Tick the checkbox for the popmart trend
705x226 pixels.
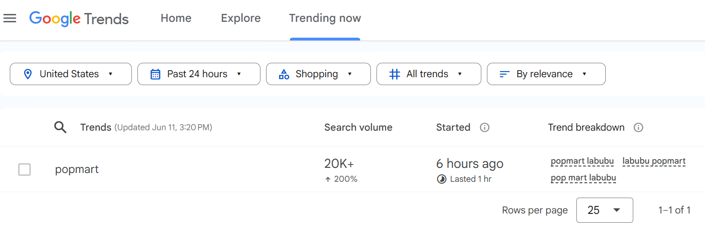24,169
